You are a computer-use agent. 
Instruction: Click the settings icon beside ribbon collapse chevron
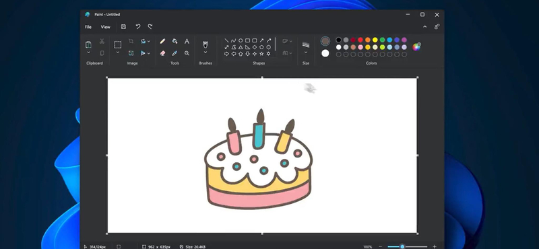437,26
